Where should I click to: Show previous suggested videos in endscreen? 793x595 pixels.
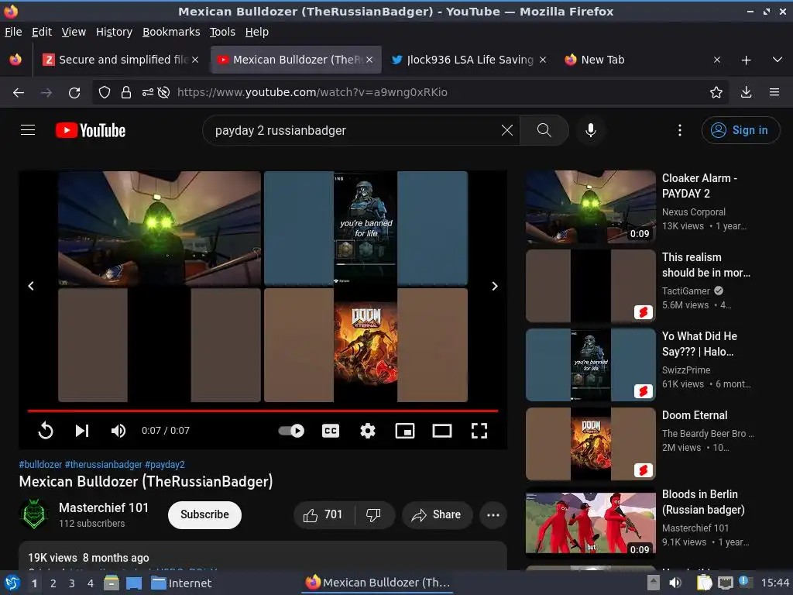pyautogui.click(x=31, y=286)
